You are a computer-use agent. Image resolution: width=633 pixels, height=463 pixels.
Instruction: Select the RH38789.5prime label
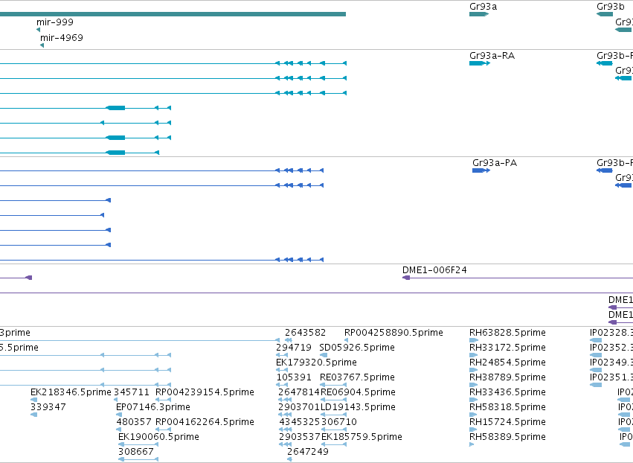pos(507,377)
